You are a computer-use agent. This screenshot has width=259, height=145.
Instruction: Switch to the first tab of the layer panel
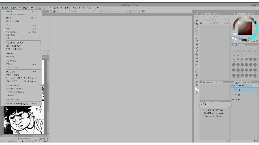coord(206,14)
